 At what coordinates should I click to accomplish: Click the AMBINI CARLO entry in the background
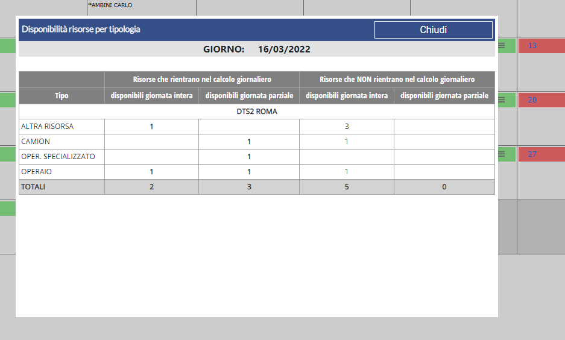[110, 5]
